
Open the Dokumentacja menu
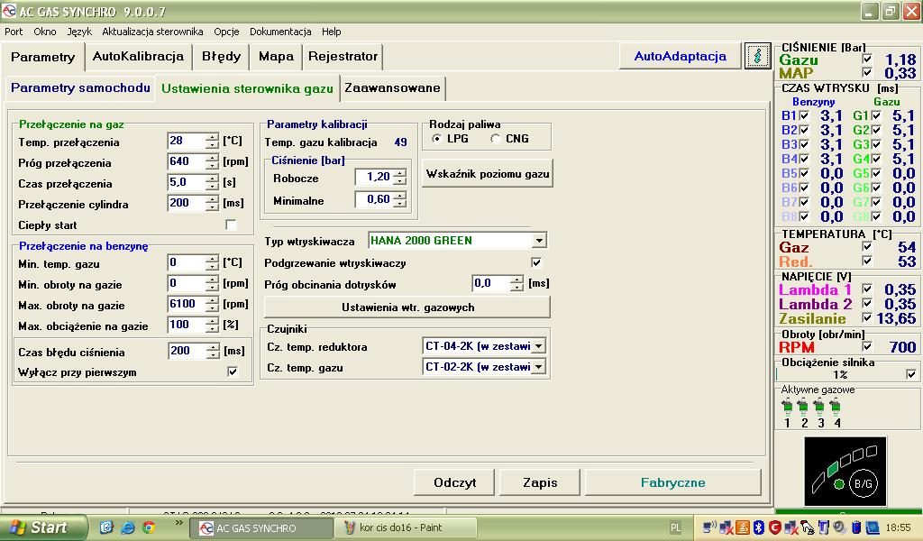pos(280,32)
